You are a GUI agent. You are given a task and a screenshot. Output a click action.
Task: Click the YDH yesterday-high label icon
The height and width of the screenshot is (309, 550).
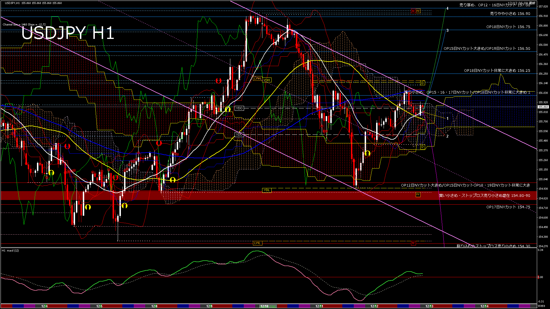tap(267, 80)
